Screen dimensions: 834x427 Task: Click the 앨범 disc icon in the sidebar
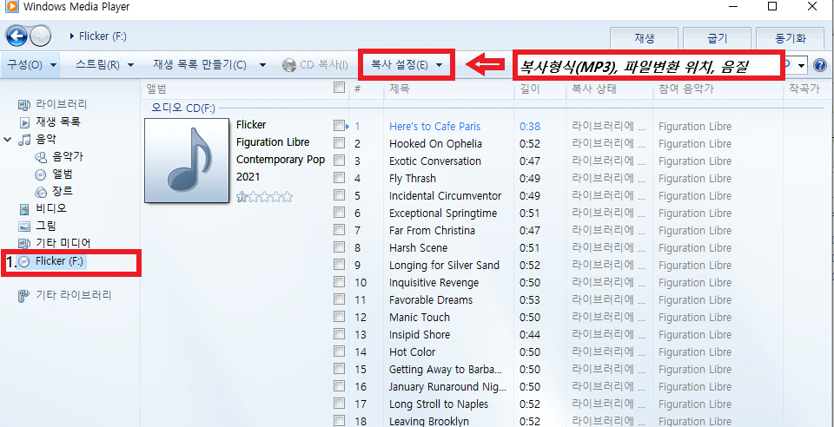(41, 174)
